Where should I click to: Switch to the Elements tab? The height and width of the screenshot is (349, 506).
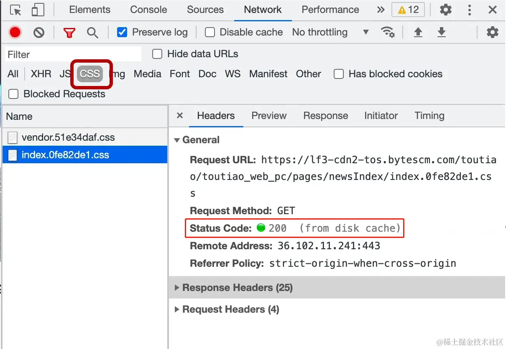tap(90, 10)
